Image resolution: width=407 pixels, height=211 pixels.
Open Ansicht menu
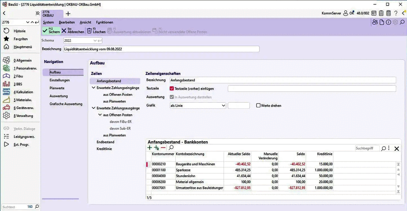tap(86, 22)
